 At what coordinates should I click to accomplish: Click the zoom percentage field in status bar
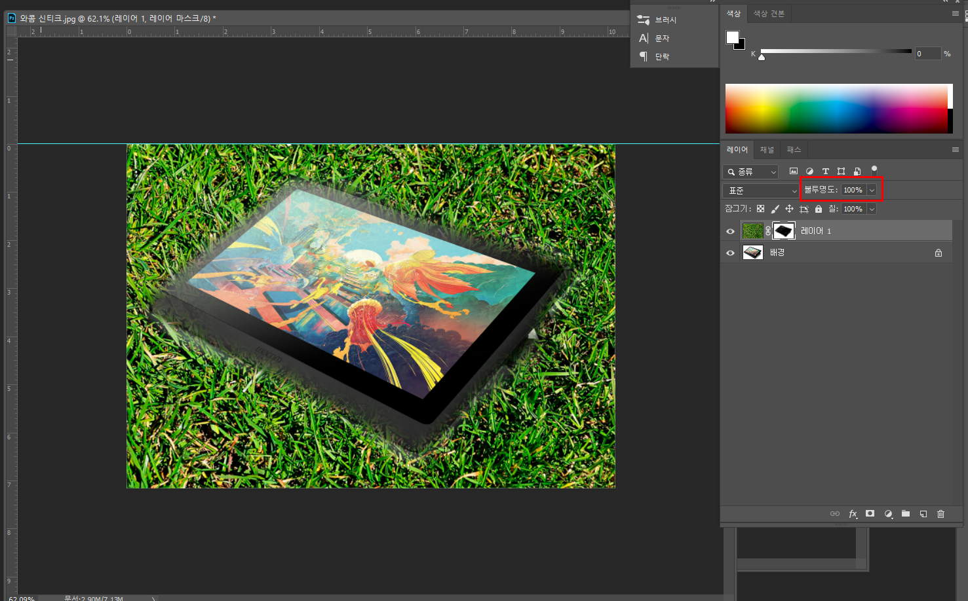tap(21, 598)
